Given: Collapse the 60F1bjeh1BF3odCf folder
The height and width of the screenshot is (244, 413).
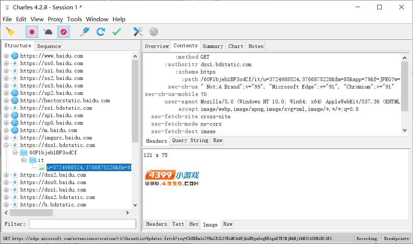Looking at the screenshot, I should click(15, 153).
